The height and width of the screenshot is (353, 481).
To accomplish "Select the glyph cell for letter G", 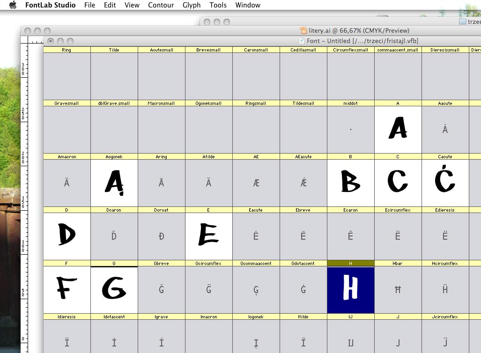I will [x=114, y=290].
